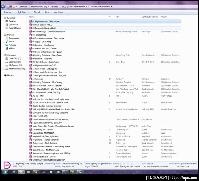
Task: Open the recent locations dropdown arrow
Action: coord(11,7)
